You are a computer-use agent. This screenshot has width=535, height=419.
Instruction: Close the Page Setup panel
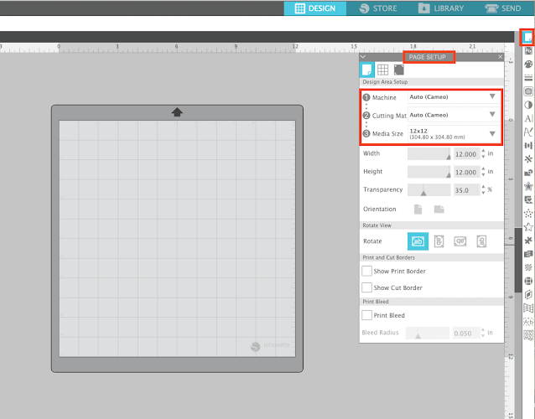(500, 57)
